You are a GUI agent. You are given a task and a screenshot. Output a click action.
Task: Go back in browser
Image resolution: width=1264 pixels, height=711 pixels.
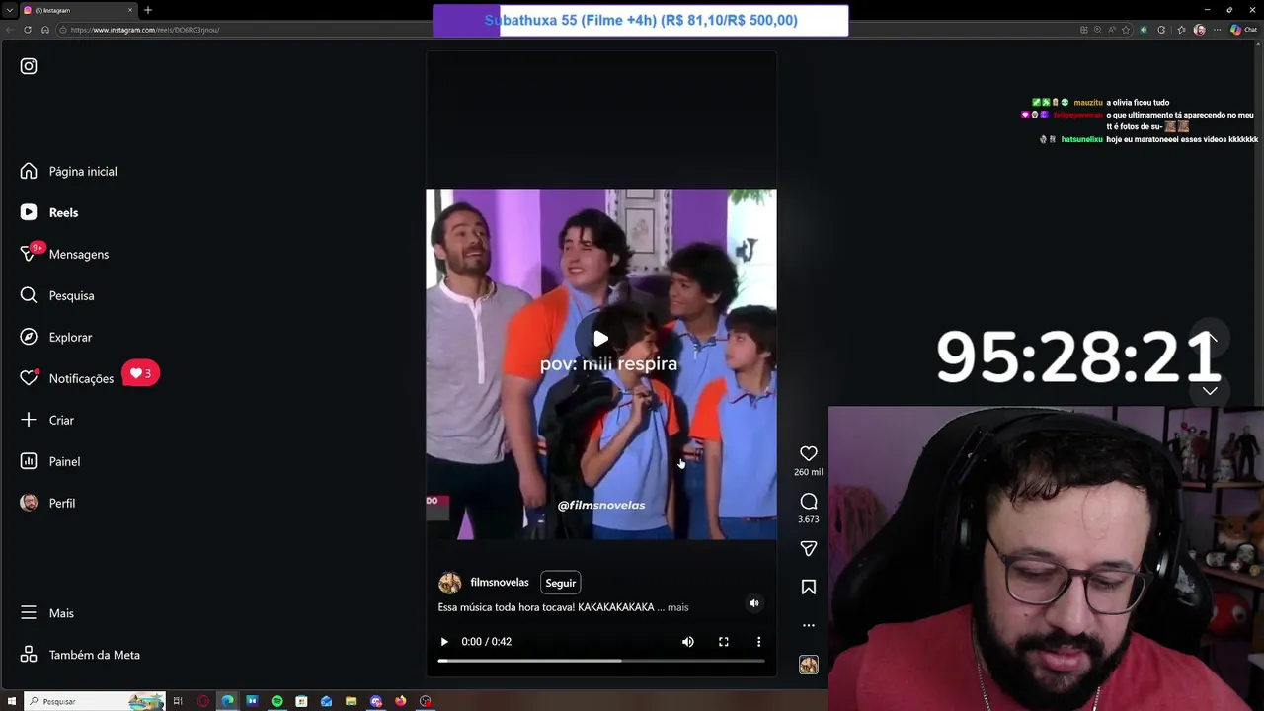(x=10, y=30)
